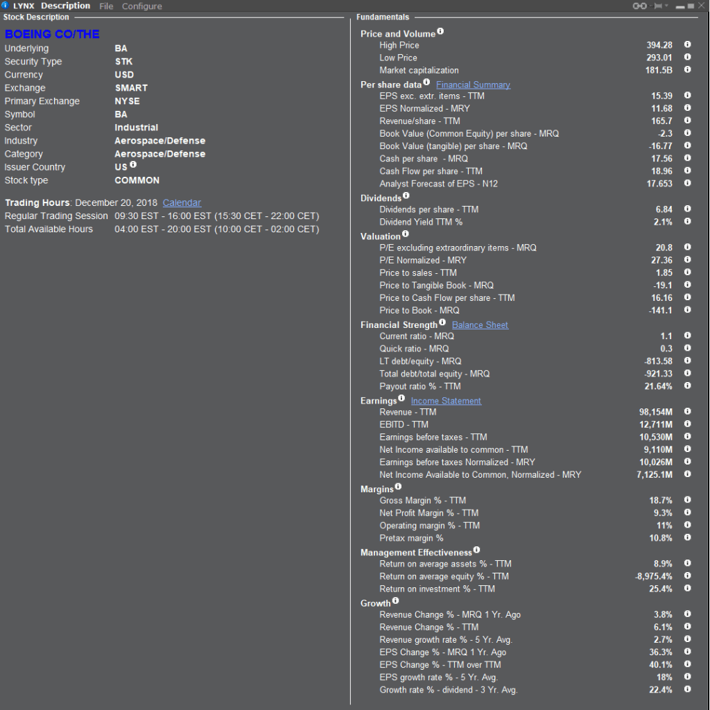Click the Low Price value 293.01

click(659, 58)
